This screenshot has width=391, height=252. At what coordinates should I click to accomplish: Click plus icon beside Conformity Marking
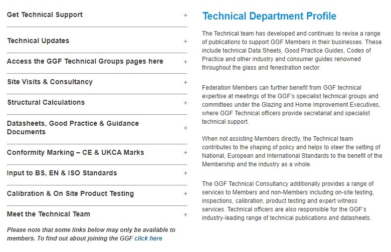pyautogui.click(x=185, y=153)
